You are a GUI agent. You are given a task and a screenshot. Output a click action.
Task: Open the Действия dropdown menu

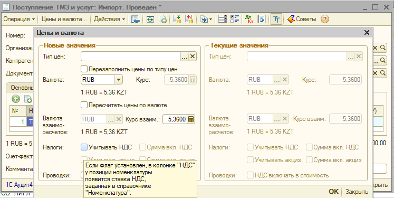(110, 19)
